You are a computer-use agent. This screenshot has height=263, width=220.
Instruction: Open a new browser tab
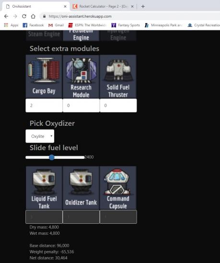click(x=143, y=6)
